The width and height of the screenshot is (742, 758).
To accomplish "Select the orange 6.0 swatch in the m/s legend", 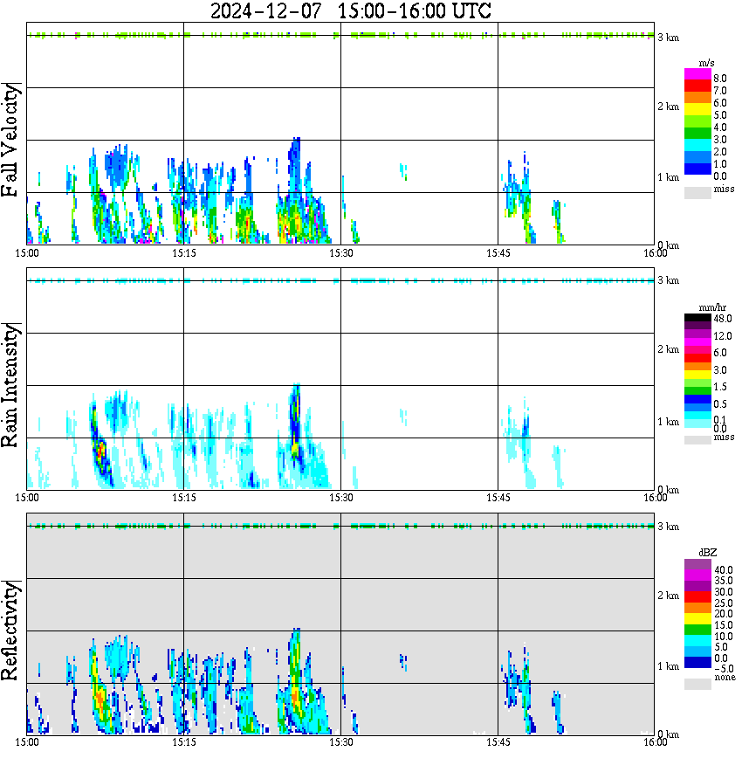I will click(697, 98).
